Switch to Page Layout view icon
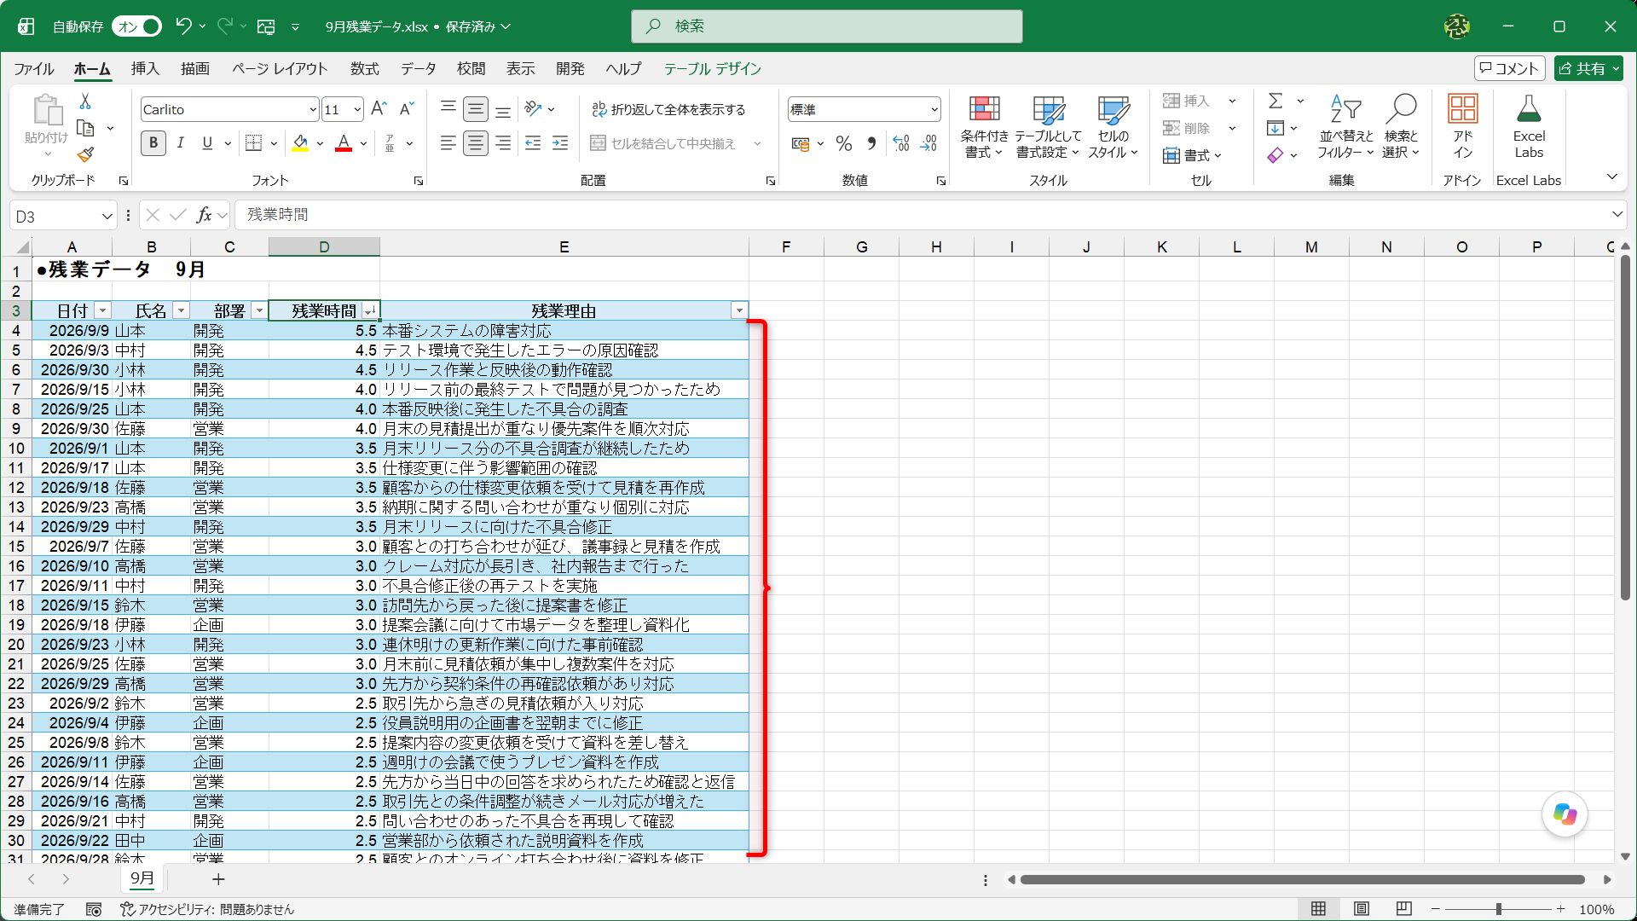 (1362, 909)
